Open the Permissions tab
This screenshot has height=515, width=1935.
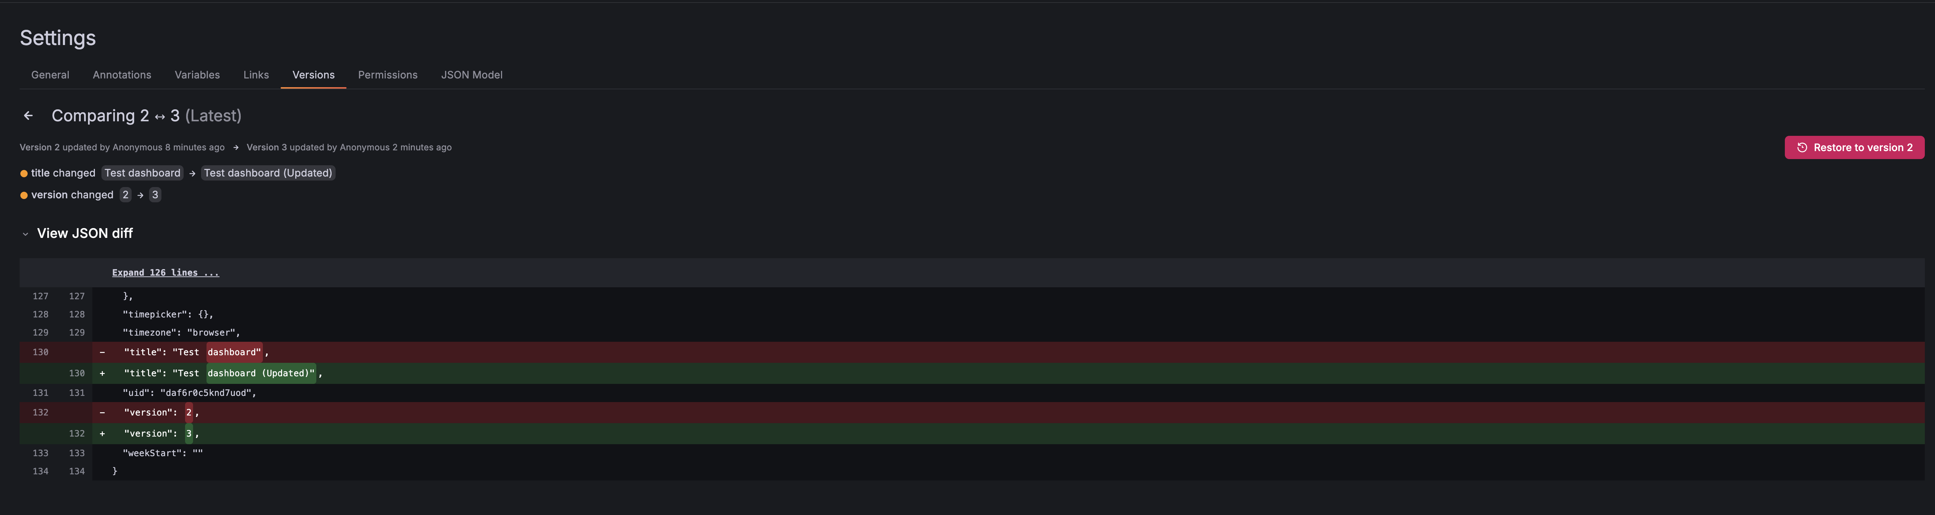388,74
